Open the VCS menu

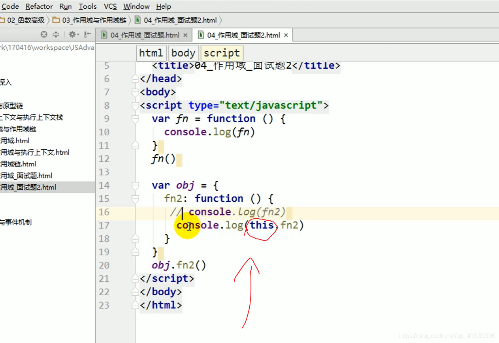110,6
